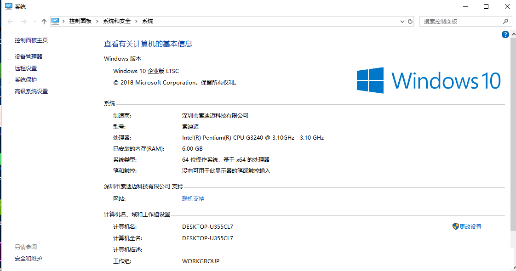
Task: Expand the chevron after the computer icon
Action: pyautogui.click(x=63, y=21)
